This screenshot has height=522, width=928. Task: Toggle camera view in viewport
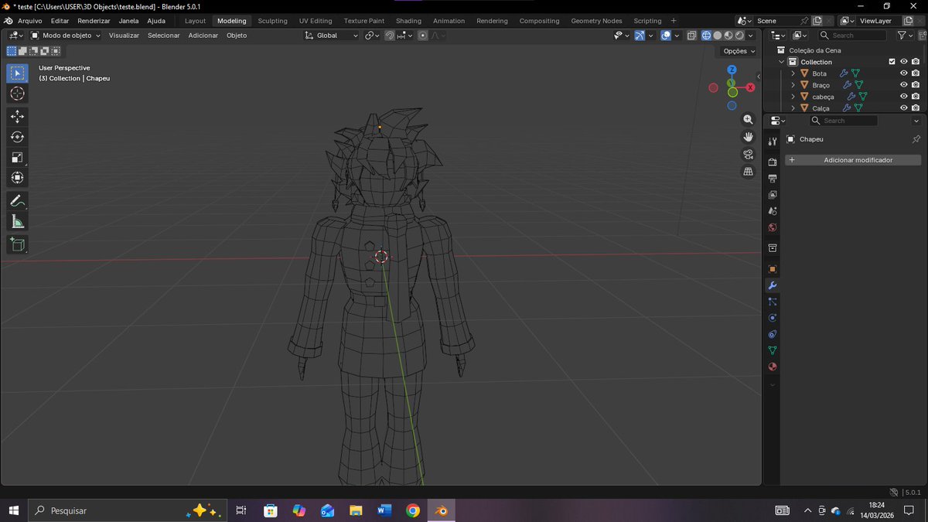click(x=748, y=154)
